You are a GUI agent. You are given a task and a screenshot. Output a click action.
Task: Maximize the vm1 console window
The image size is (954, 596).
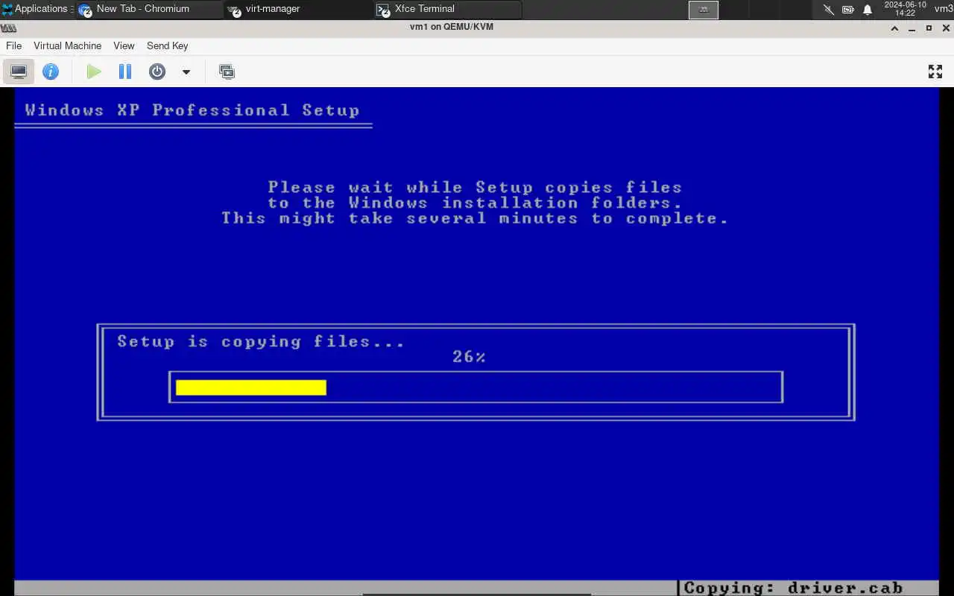(x=929, y=28)
